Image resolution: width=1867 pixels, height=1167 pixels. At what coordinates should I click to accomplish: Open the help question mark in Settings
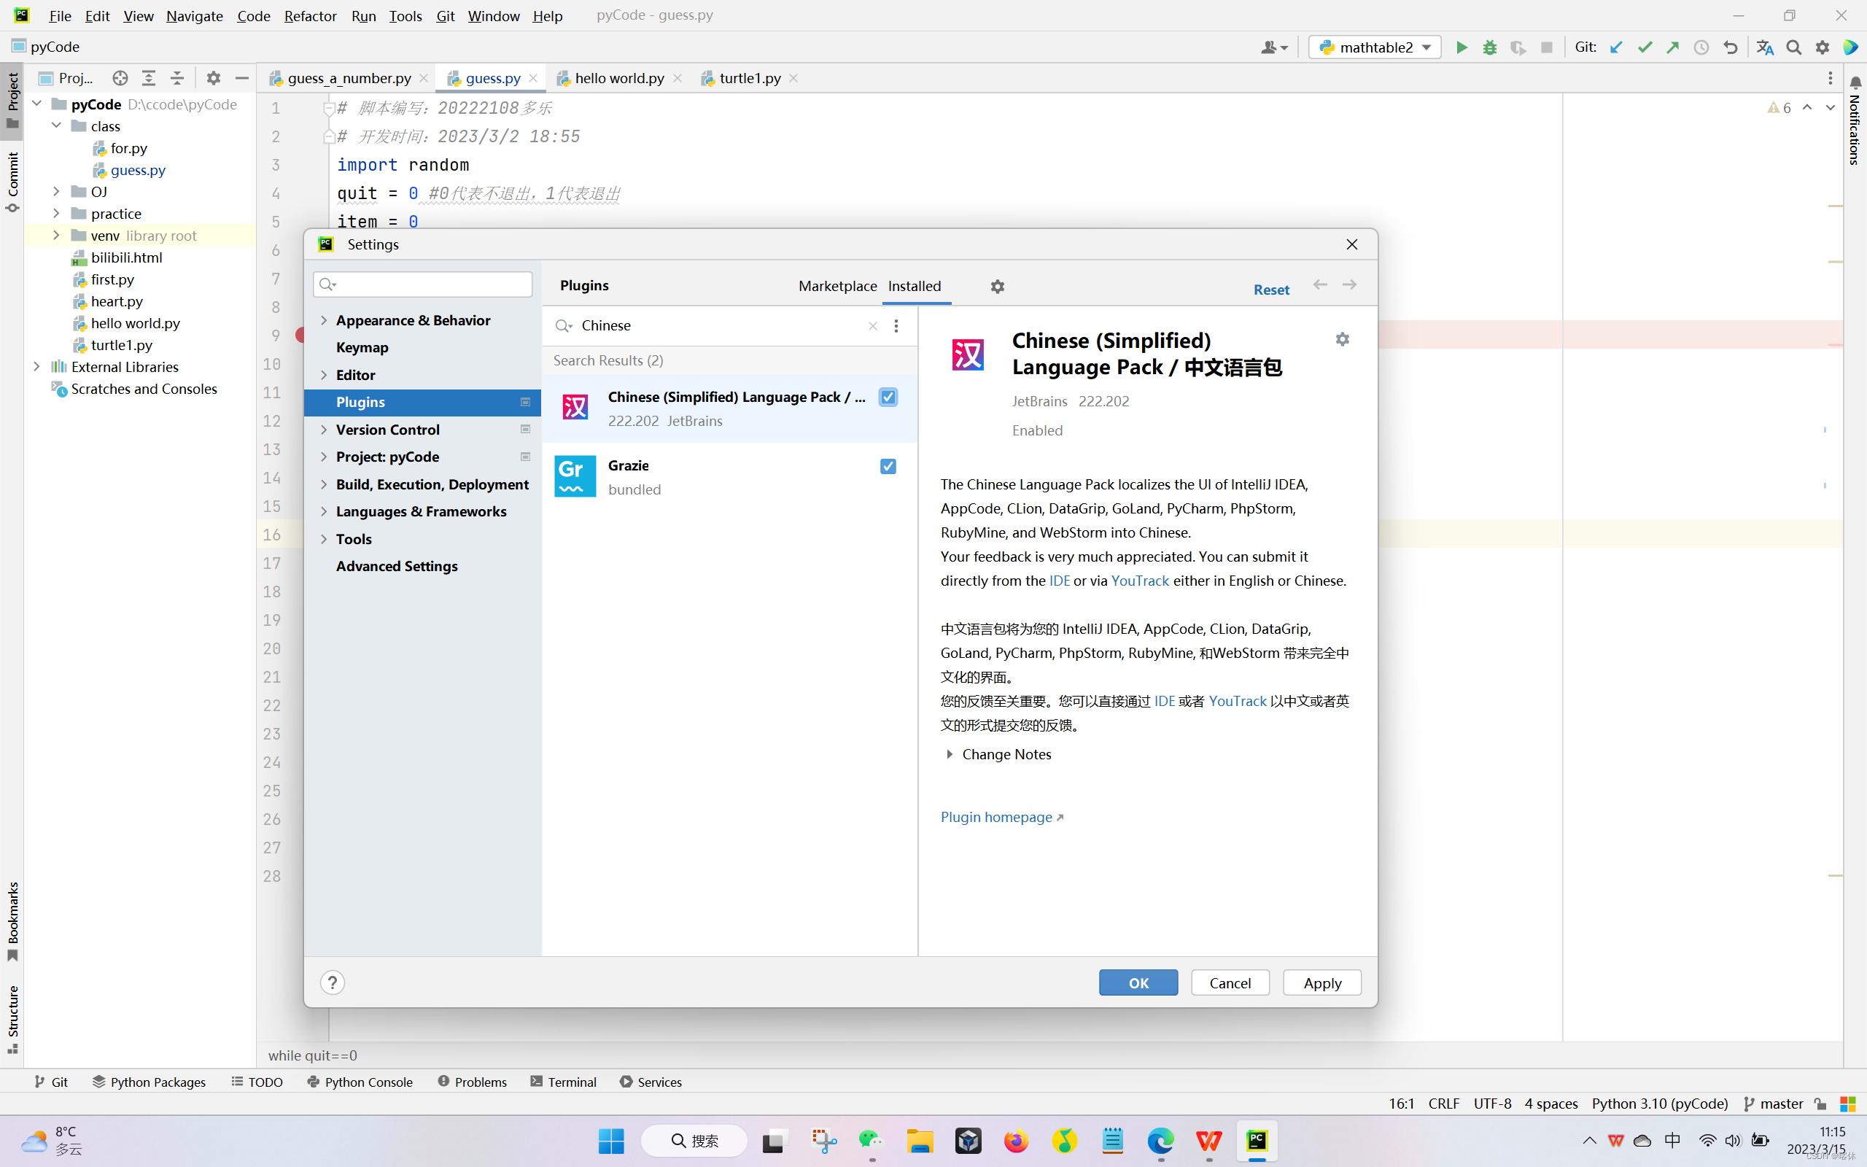click(x=333, y=982)
